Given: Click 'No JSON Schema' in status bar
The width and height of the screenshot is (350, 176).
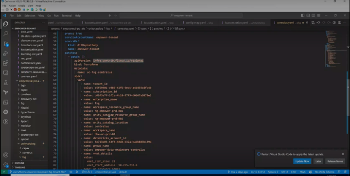Looking at the screenshot, I should [x=325, y=172].
